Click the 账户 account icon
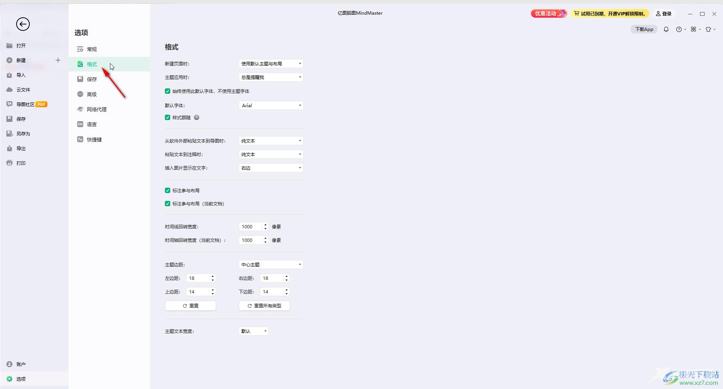723x389 pixels. click(x=9, y=364)
